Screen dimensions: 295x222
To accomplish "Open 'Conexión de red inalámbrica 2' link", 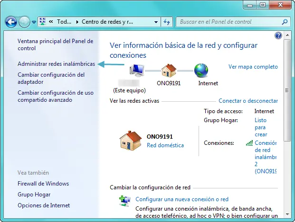I will click(266, 157).
